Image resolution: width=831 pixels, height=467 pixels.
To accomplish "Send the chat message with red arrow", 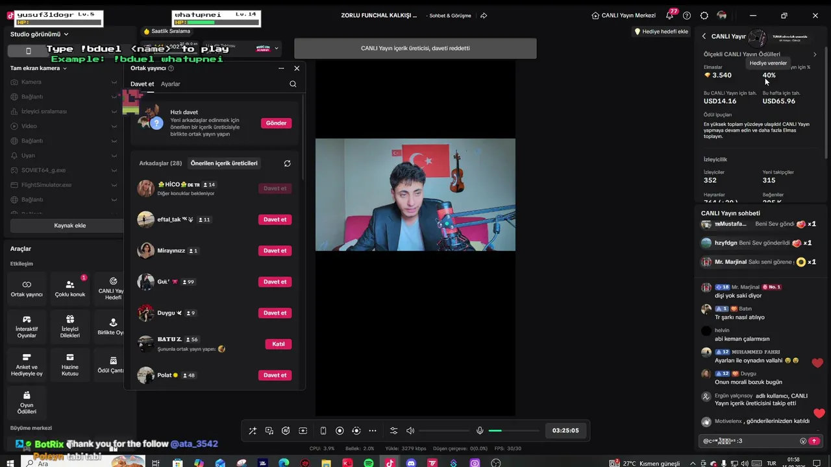I will [814, 441].
